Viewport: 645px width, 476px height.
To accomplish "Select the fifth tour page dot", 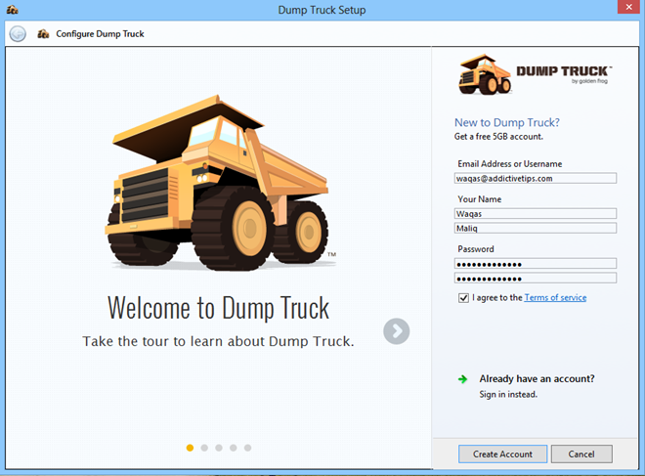I will click(x=247, y=448).
